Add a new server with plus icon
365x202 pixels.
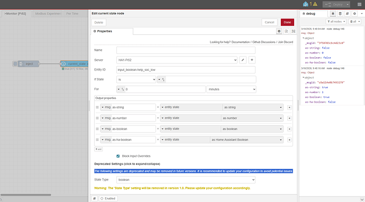point(252,60)
